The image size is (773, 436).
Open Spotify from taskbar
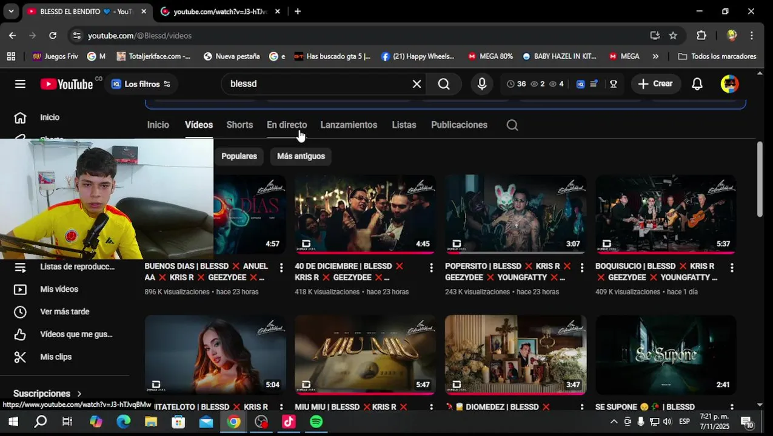click(x=316, y=422)
